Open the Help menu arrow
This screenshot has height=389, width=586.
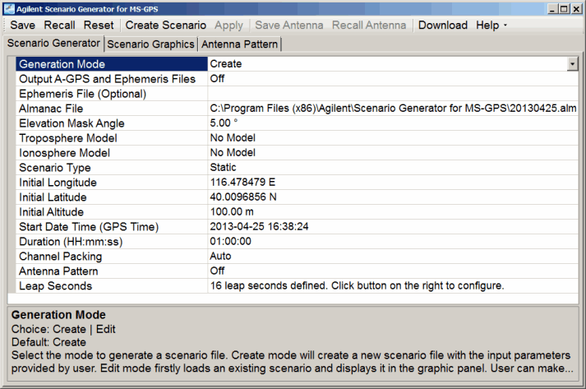tap(505, 25)
